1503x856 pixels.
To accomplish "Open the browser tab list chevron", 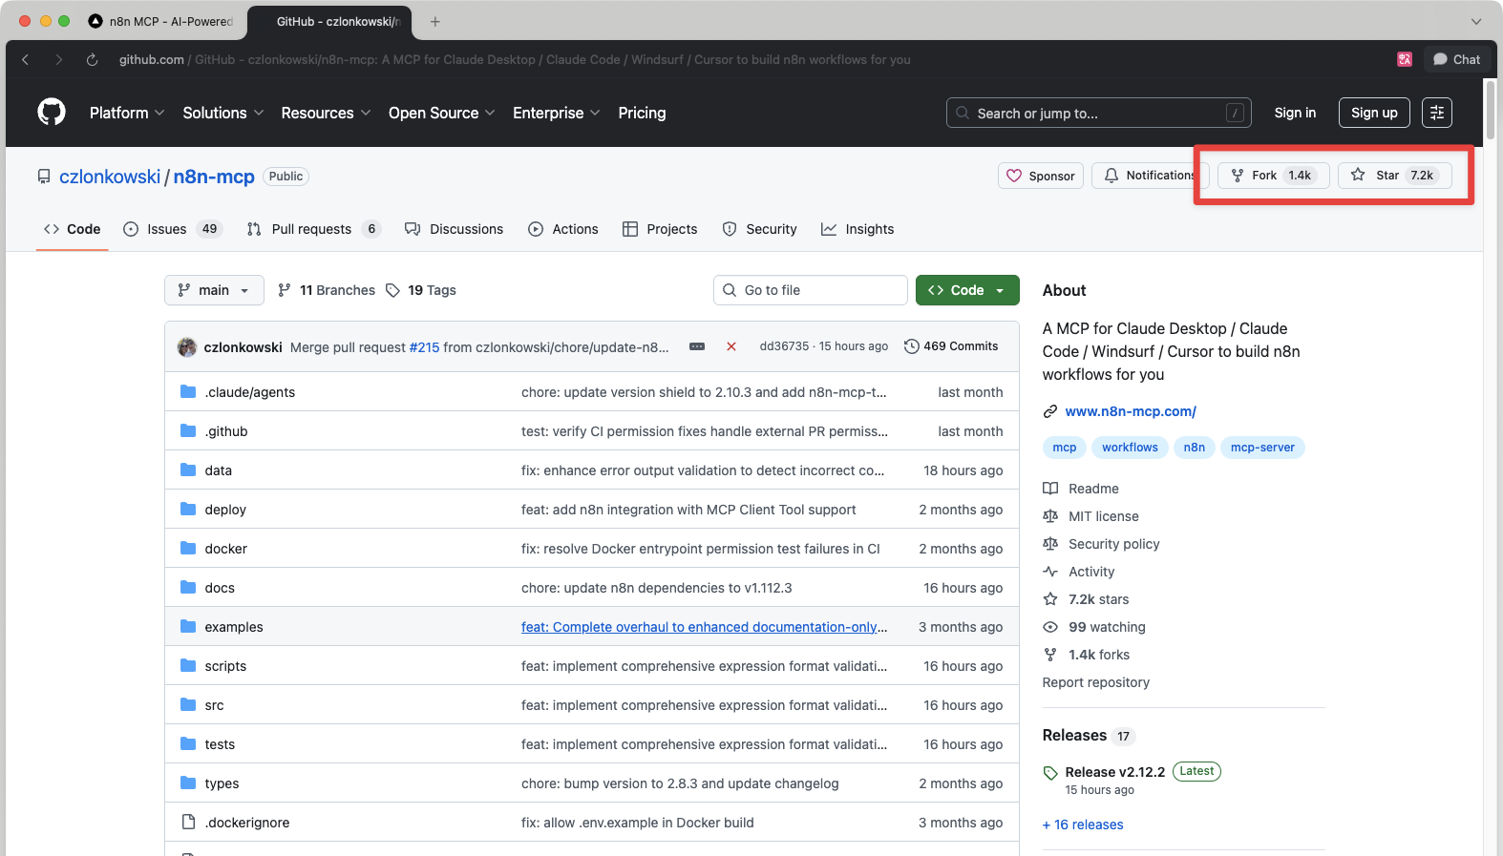I will [1476, 21].
